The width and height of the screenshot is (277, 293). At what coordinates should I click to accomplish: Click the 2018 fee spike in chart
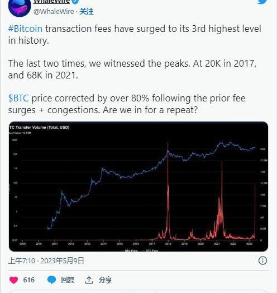pyautogui.click(x=168, y=190)
